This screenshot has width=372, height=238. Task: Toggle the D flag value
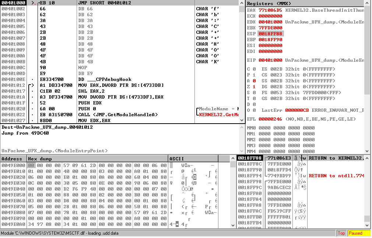pyautogui.click(x=254, y=104)
